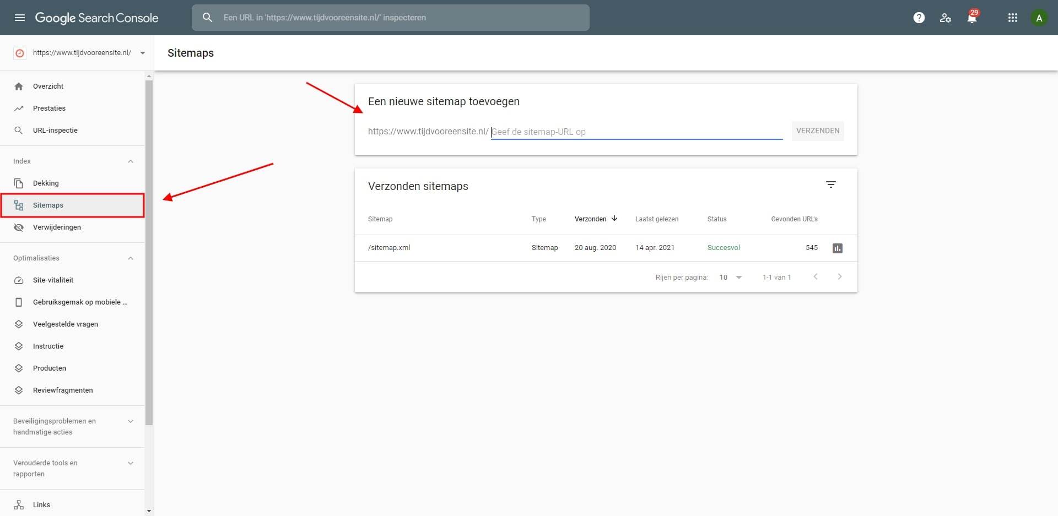Screen dimensions: 1058x516
Task: Click the Veelgestelde vragen layers icon
Action: 19,324
